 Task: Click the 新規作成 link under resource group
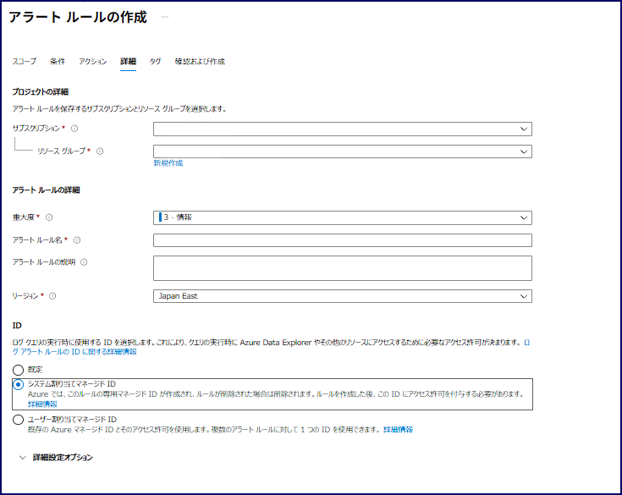tap(168, 163)
